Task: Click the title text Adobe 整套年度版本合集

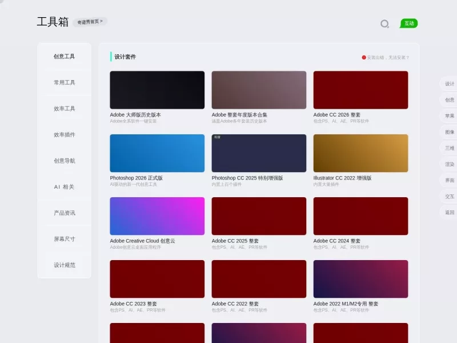Action: pos(239,115)
